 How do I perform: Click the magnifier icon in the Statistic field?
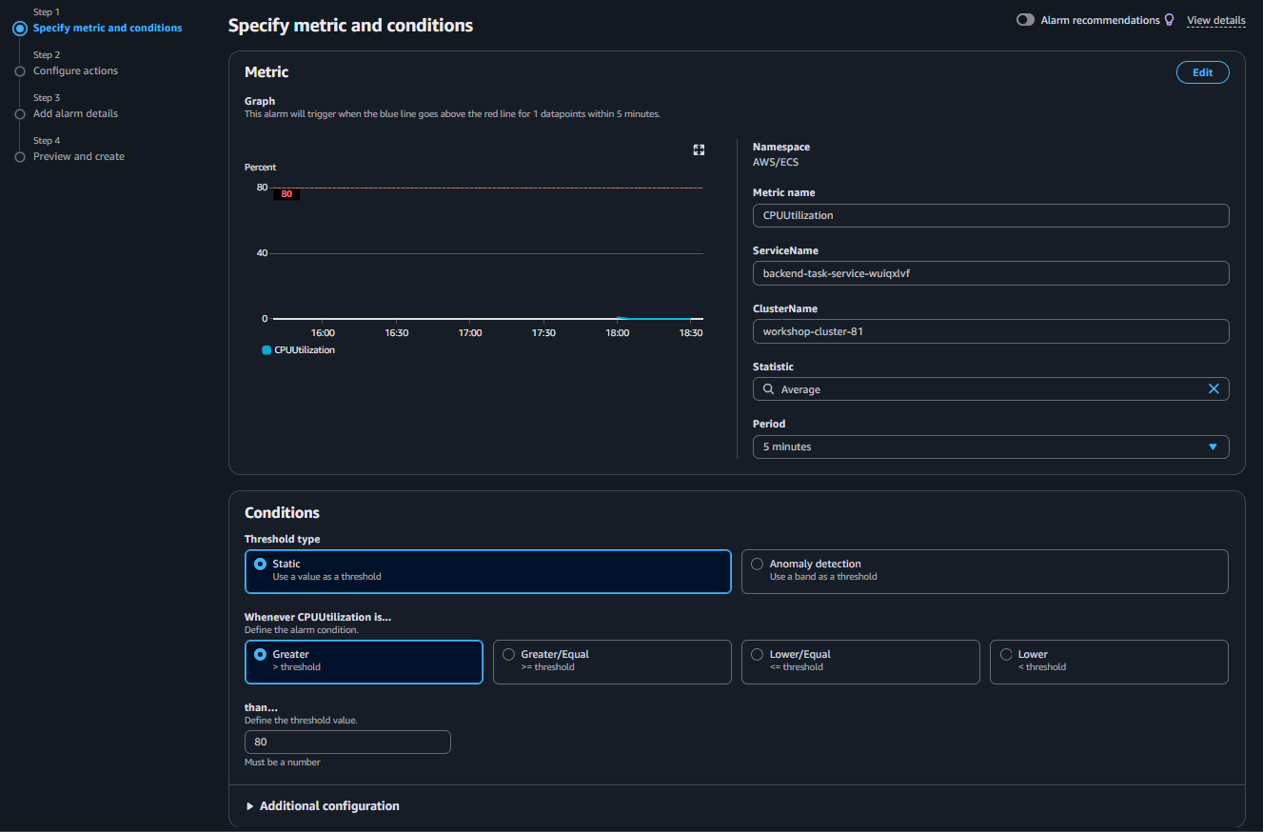[x=768, y=388]
